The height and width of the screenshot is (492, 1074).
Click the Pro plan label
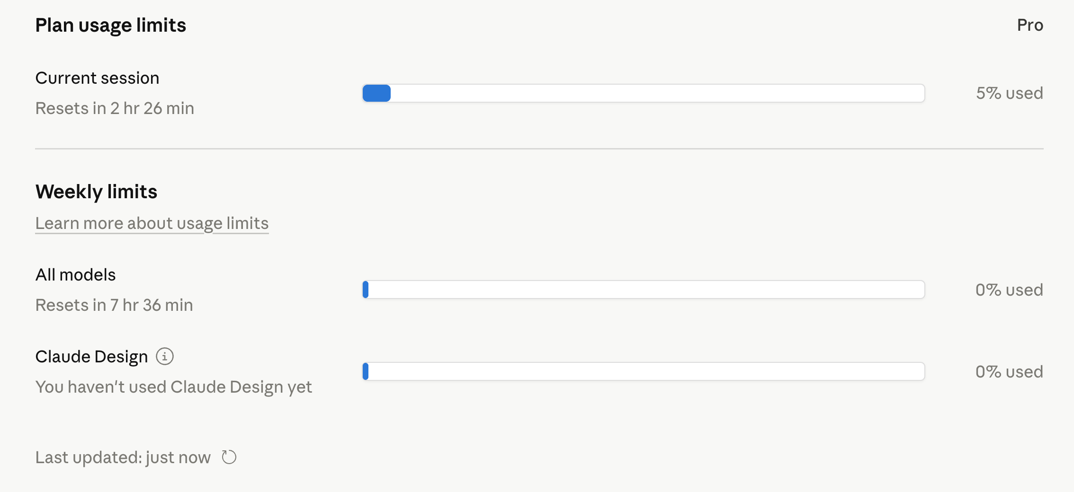click(1030, 25)
